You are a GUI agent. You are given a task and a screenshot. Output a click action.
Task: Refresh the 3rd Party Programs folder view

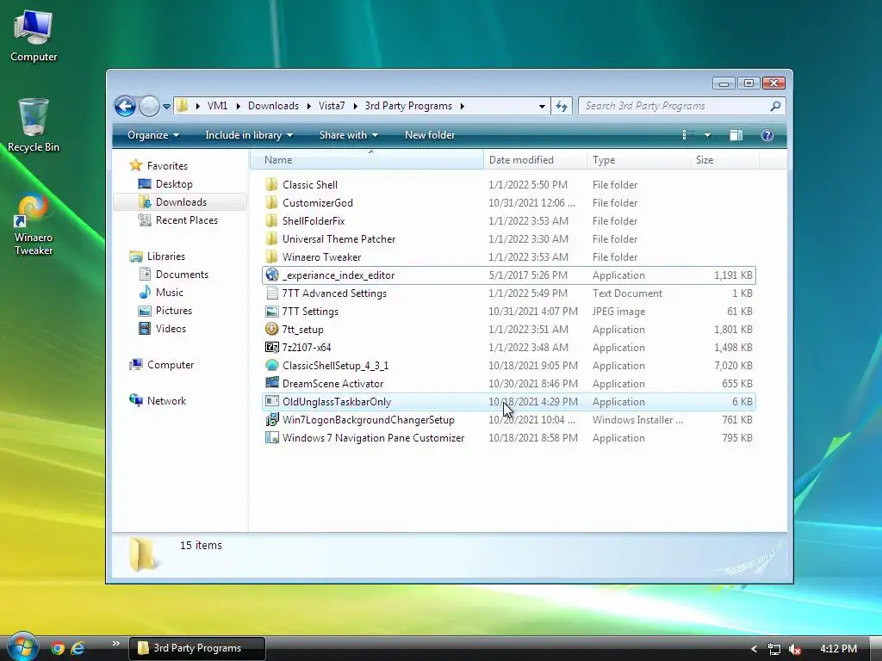562,106
